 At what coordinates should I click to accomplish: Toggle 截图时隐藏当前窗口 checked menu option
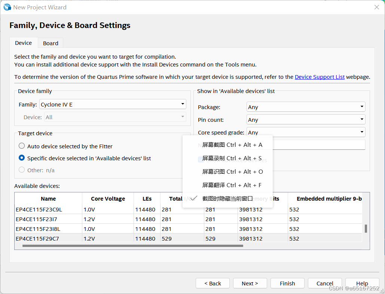[x=227, y=199]
